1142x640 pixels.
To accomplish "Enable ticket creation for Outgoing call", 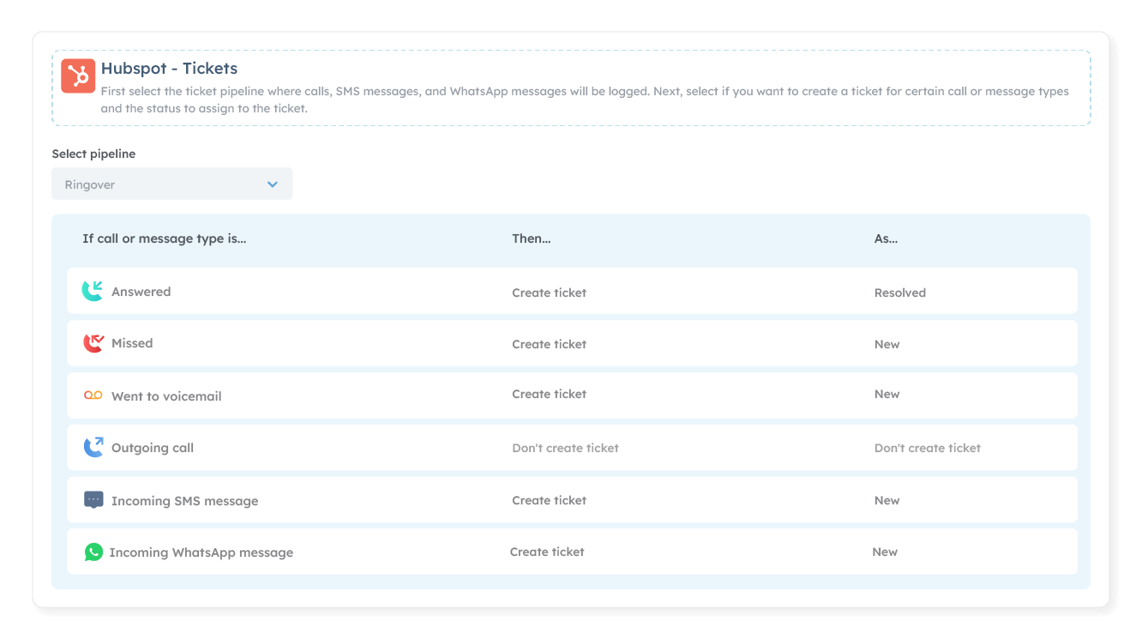I will (x=565, y=447).
